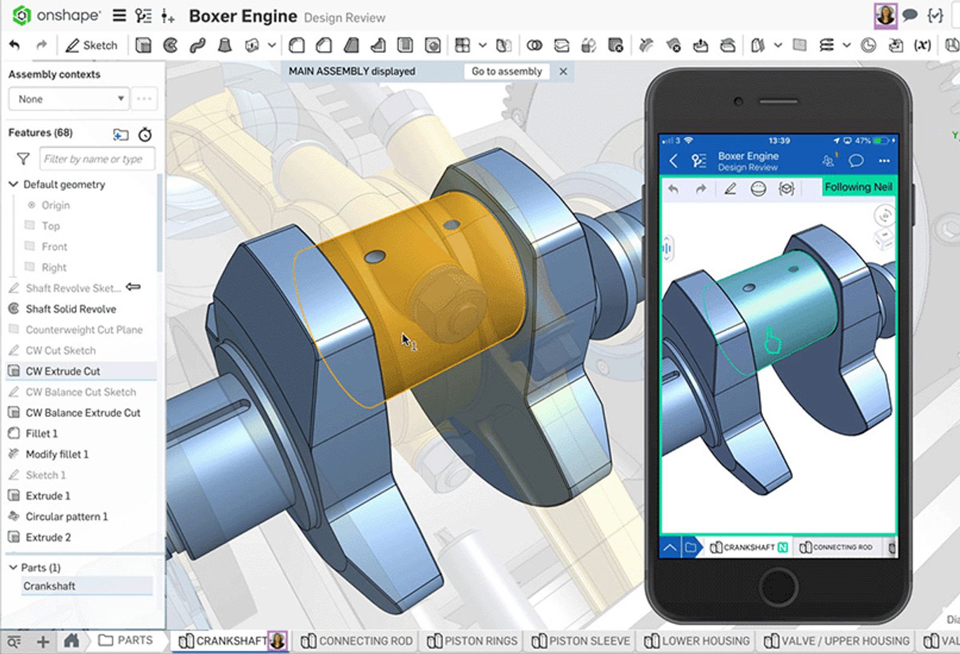Screen dimensions: 960x654
Task: Pick the Loft tool
Action: point(225,46)
